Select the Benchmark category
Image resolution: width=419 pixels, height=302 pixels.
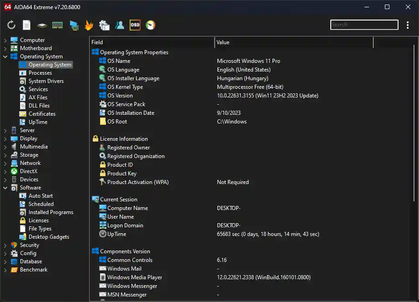33,270
